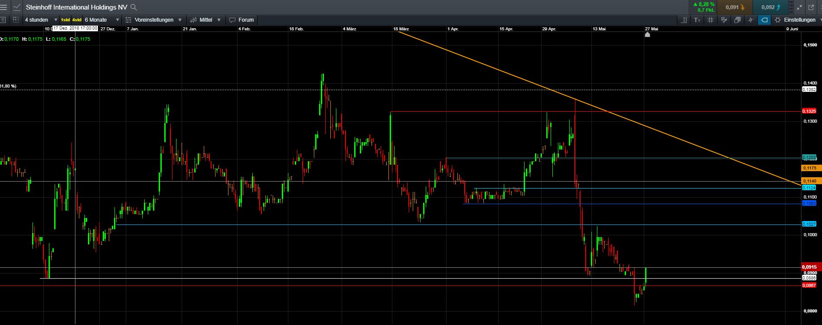The height and width of the screenshot is (325, 822).
Task: Pop out the chart into a new window
Action: click(x=811, y=7)
